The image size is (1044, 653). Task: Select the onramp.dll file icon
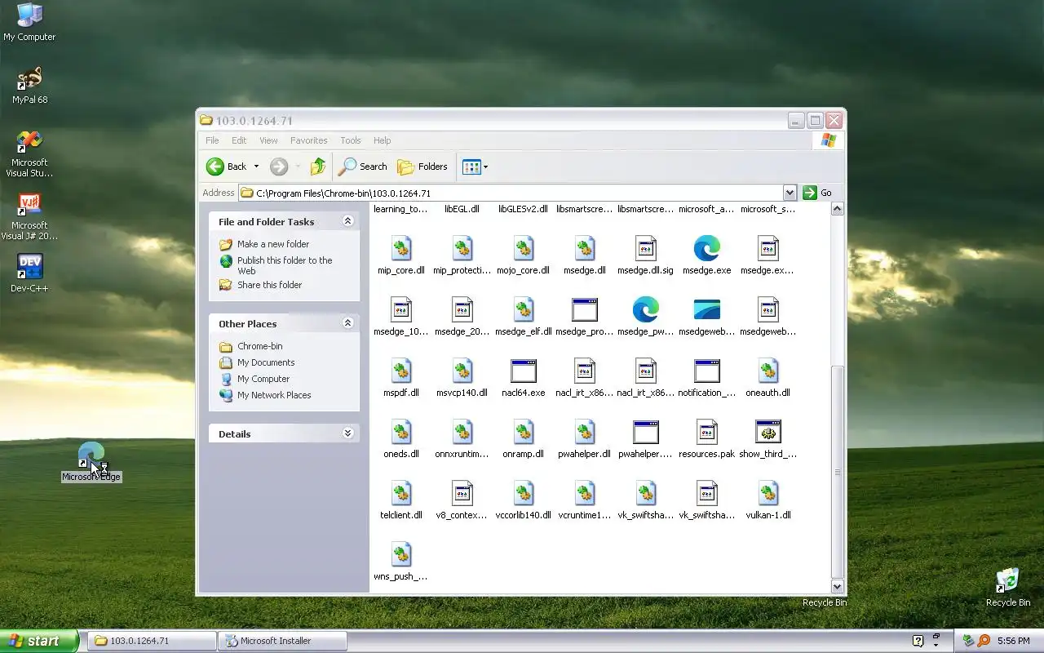pyautogui.click(x=523, y=432)
